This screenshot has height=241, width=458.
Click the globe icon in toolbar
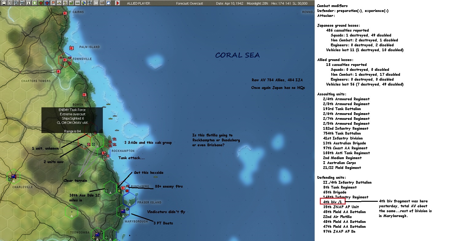(x=84, y=3)
